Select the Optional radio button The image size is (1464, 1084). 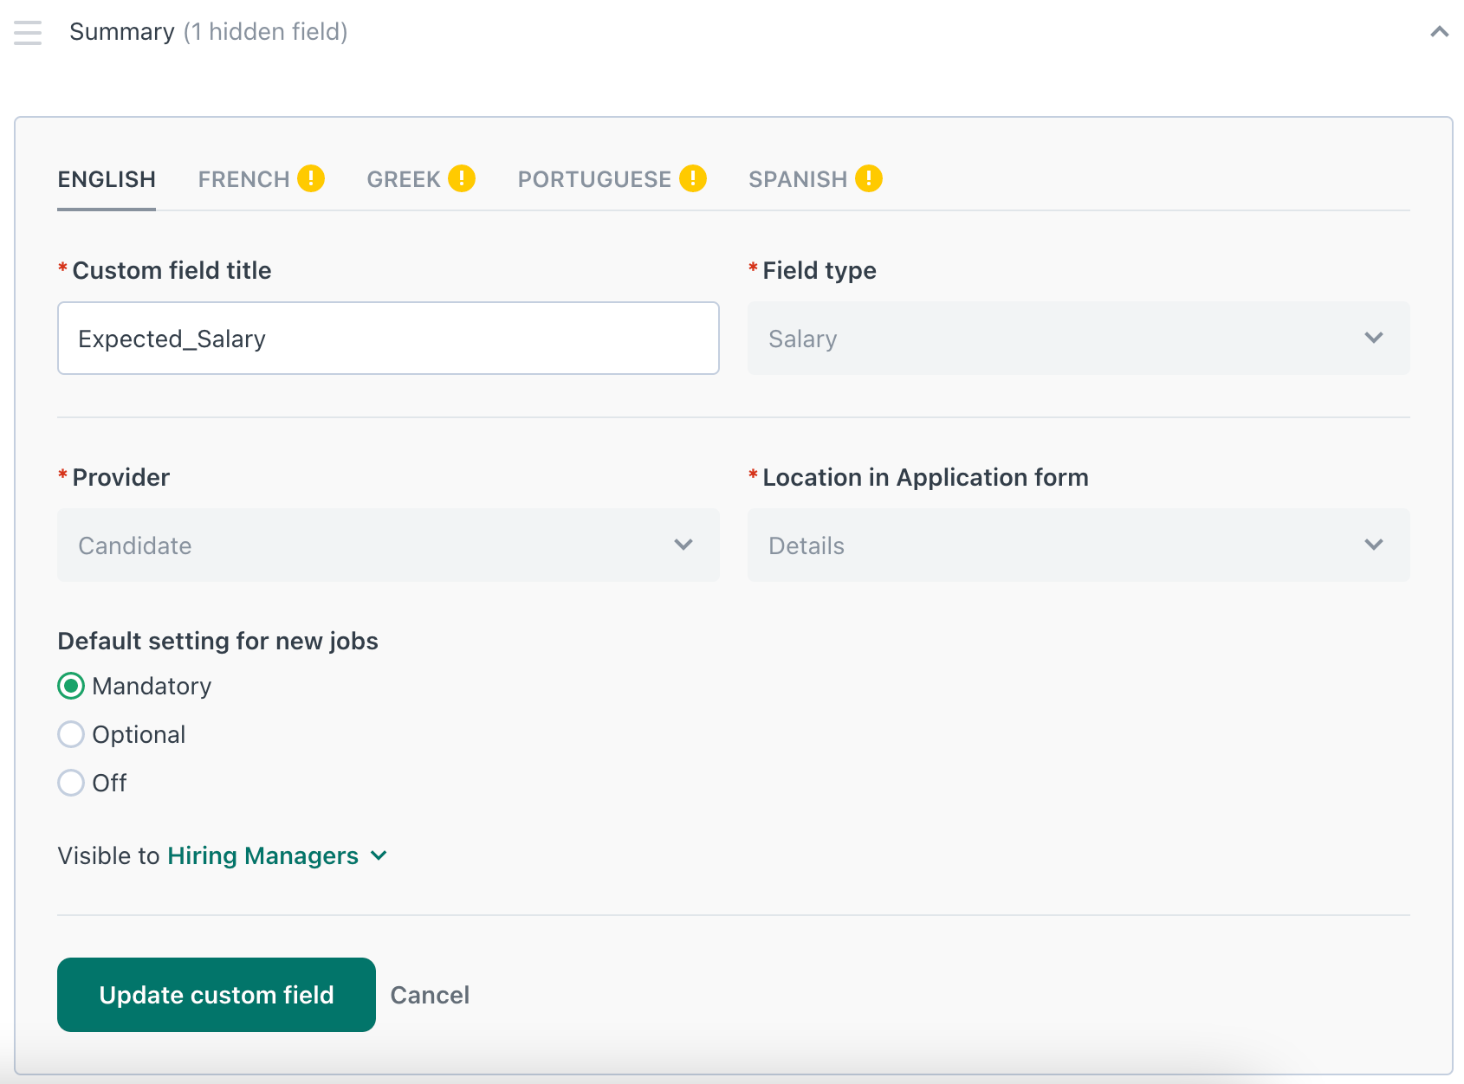pos(71,734)
